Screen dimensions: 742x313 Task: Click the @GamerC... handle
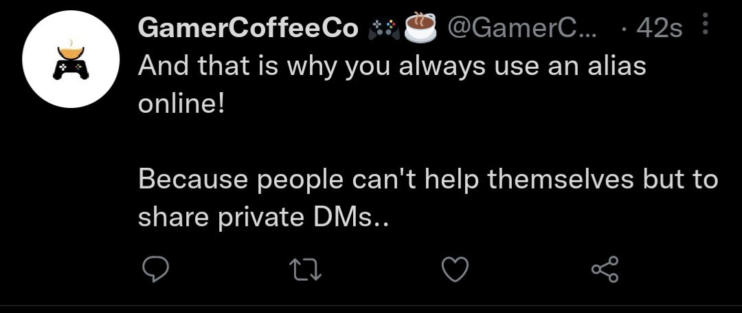(522, 28)
